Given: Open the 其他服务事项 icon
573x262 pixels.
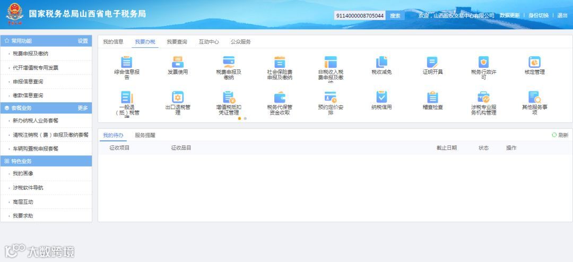Looking at the screenshot, I should [x=534, y=97].
